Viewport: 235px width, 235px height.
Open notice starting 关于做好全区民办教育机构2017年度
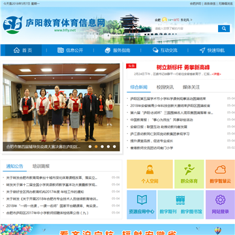pyautogui.click(x=45, y=192)
